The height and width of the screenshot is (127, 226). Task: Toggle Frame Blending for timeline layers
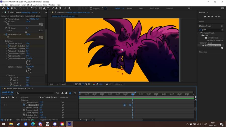coord(66,93)
